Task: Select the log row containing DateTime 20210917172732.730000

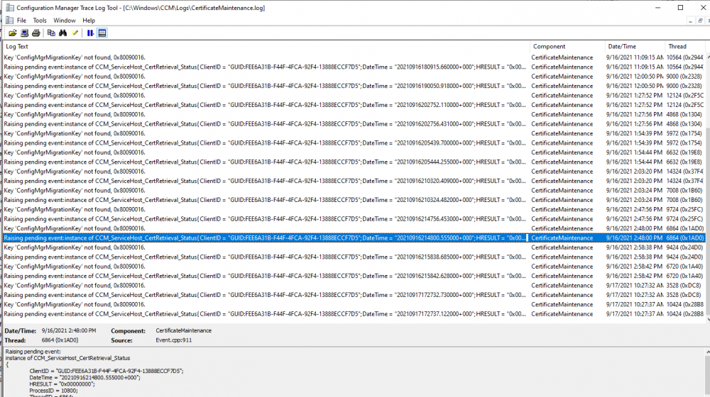Action: 354,295
